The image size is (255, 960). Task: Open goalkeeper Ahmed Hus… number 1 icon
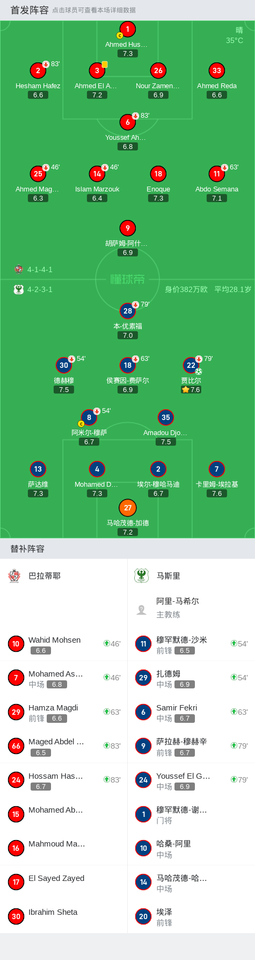tap(128, 29)
